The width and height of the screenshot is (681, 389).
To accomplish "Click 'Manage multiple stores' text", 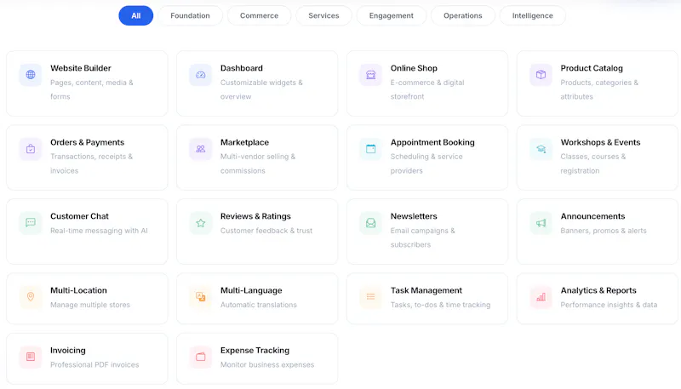I will pyautogui.click(x=90, y=305).
